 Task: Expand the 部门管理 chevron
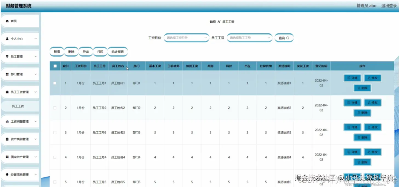pyautogui.click(x=36, y=74)
